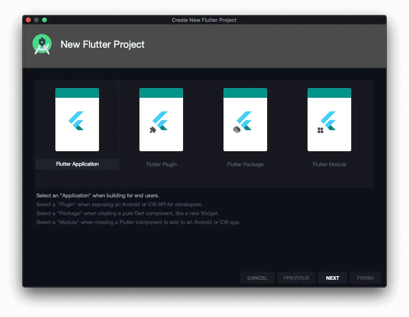Click the green zoom window button
Screen dimensions: 409x317
[44, 20]
